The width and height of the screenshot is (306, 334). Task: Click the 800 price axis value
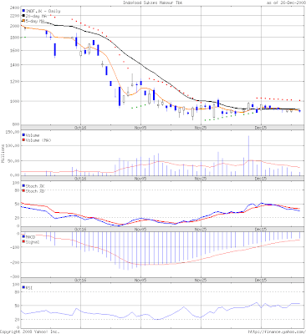[16, 124]
